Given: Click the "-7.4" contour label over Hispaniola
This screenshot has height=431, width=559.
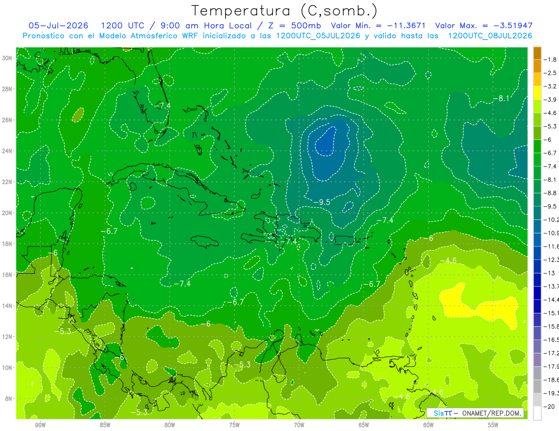Looking at the screenshot, I should pyautogui.click(x=290, y=242).
